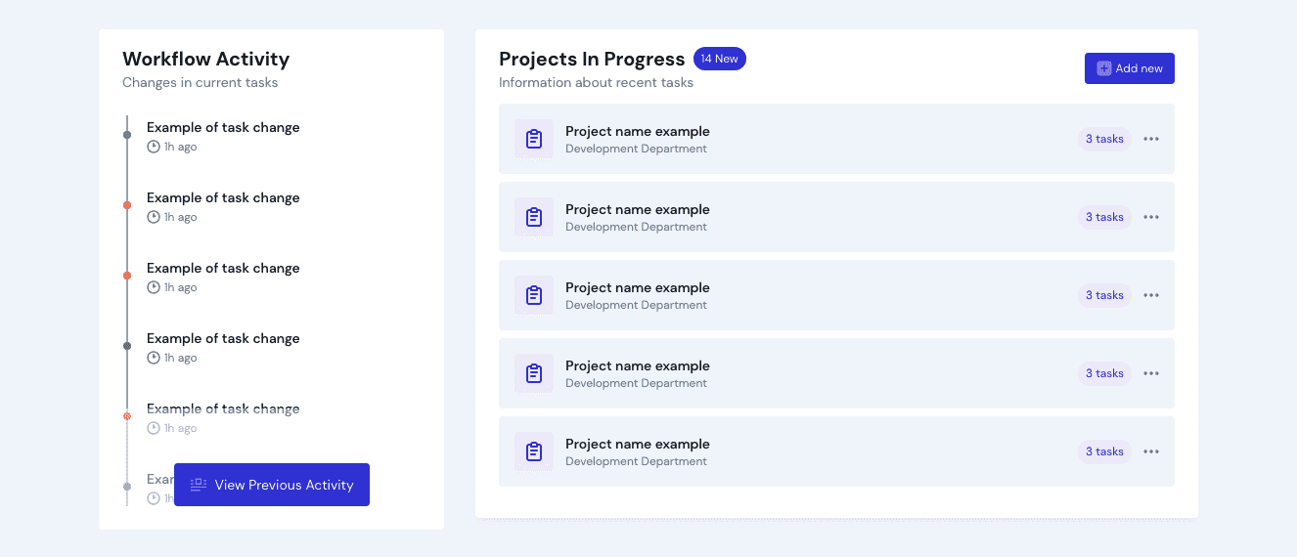Click clock icon under first task change
Viewport: 1297px width, 557px height.
coord(154,147)
